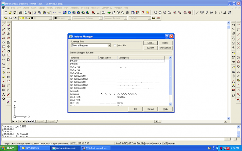The image size is (242, 151).
Task: Open the ByColor plot style dropdown
Action: [149, 18]
